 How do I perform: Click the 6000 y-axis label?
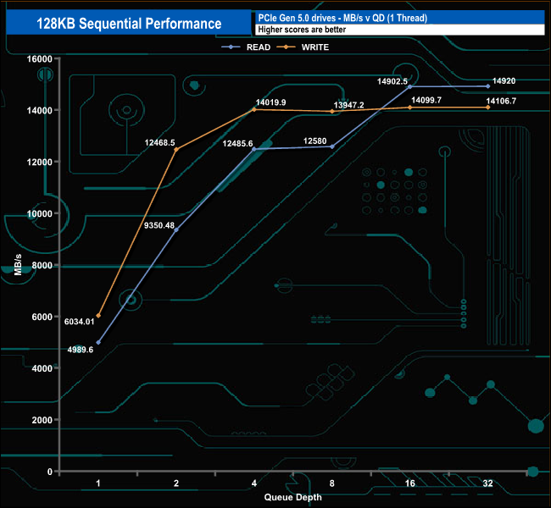tap(42, 317)
